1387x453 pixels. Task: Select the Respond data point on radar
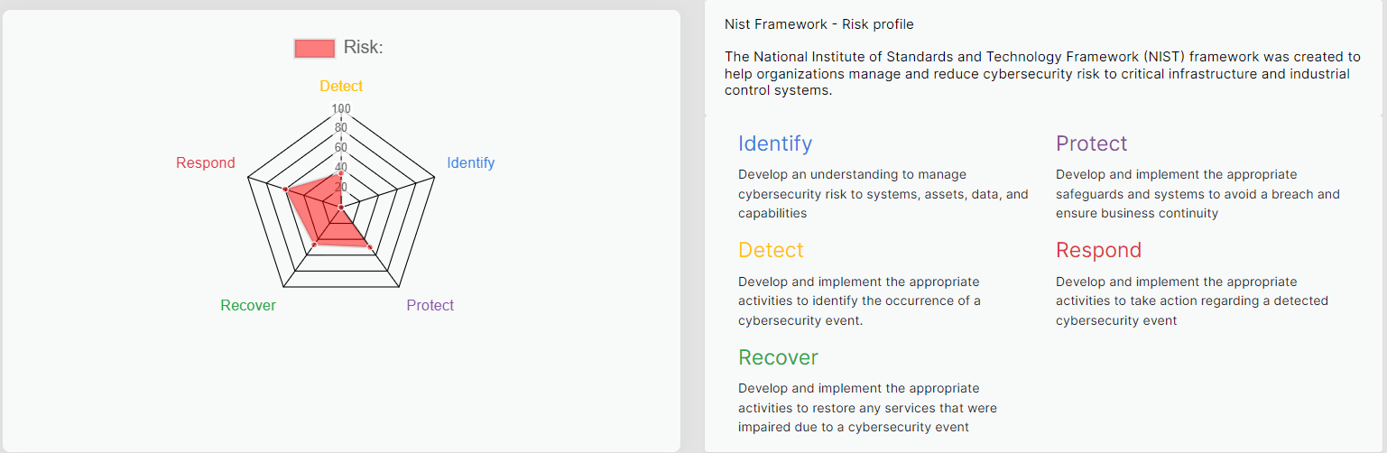tap(285, 190)
